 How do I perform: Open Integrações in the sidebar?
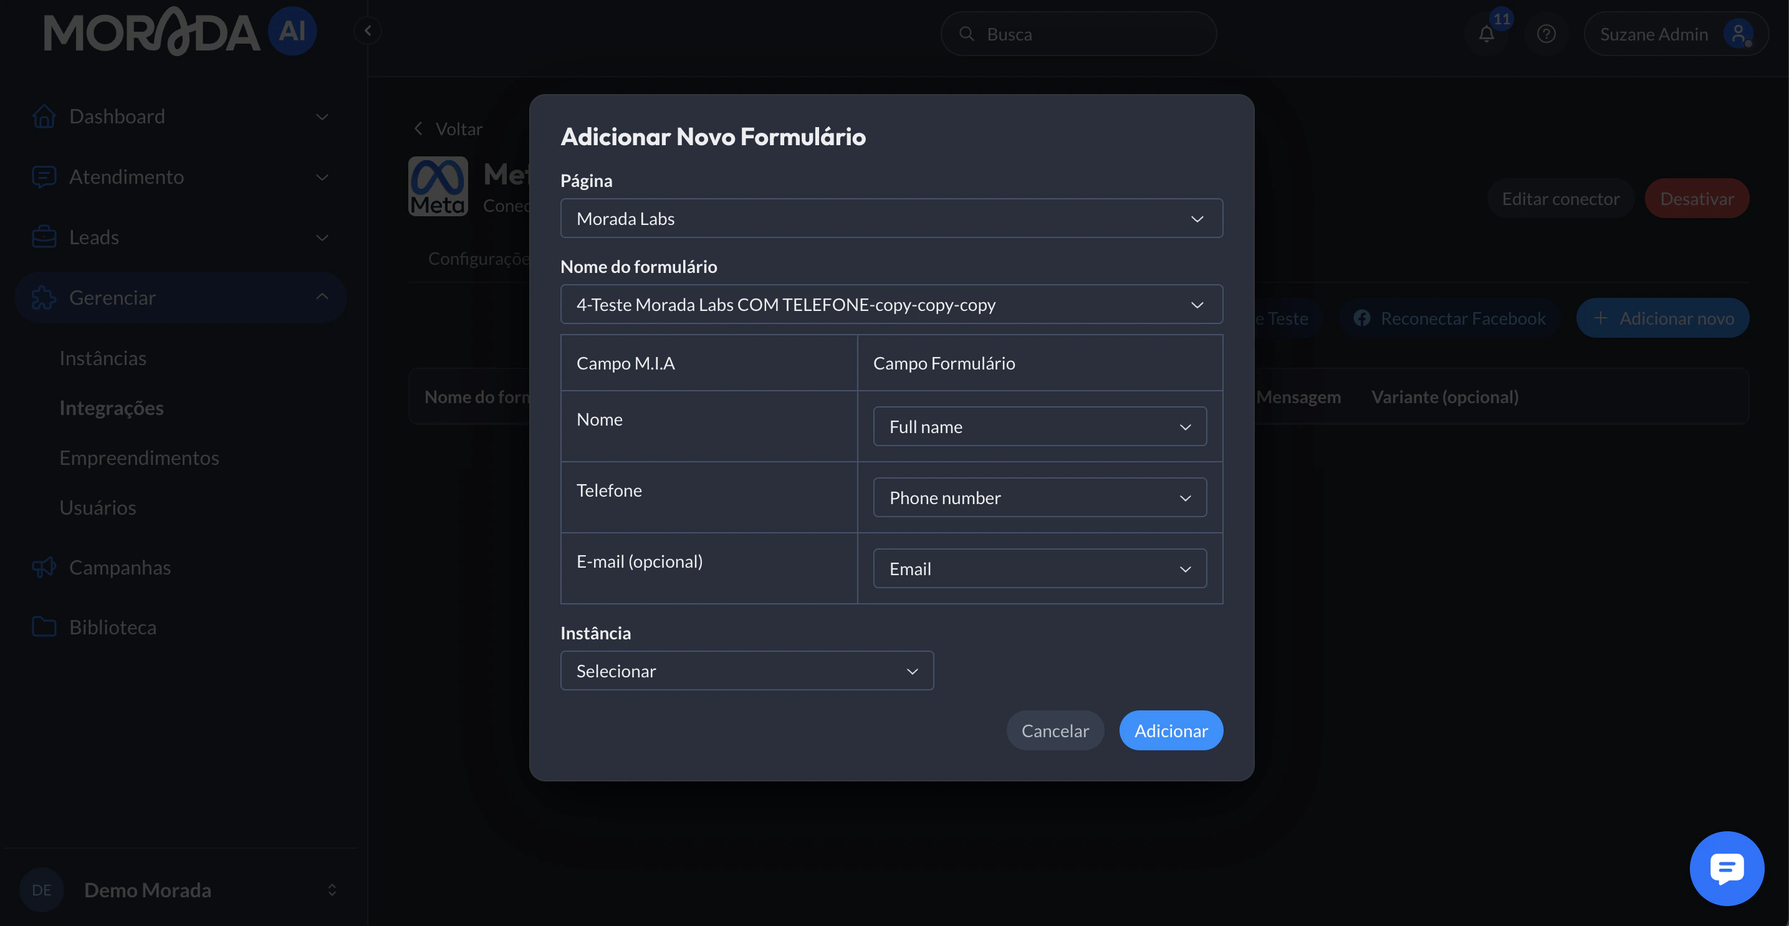click(x=112, y=408)
